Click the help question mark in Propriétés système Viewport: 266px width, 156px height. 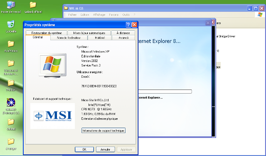click(x=128, y=25)
